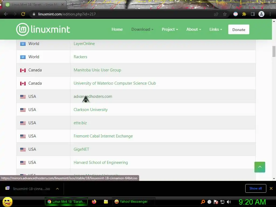The height and width of the screenshot is (207, 276).
Task: Go to the Home nav item
Action: click(117, 29)
